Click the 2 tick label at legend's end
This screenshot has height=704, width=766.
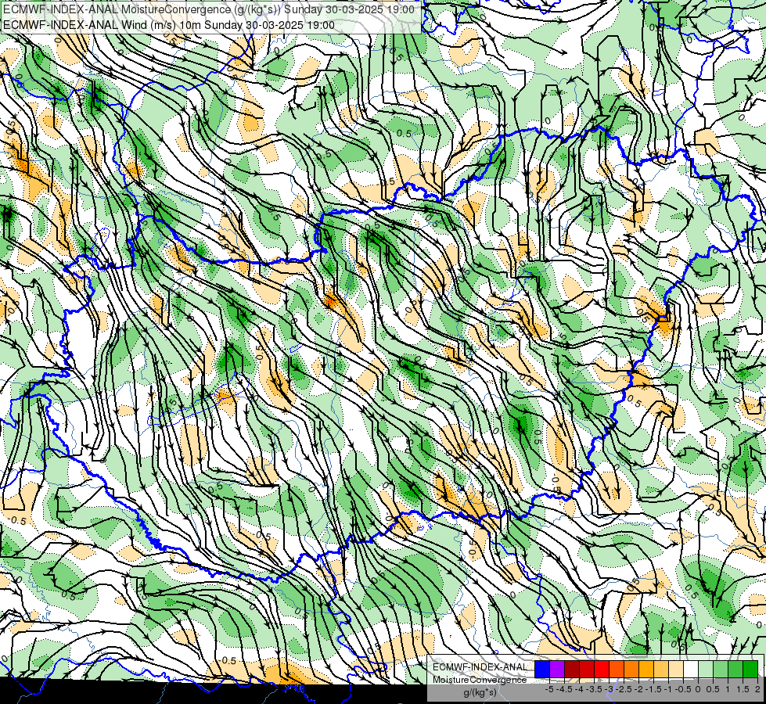click(x=757, y=689)
